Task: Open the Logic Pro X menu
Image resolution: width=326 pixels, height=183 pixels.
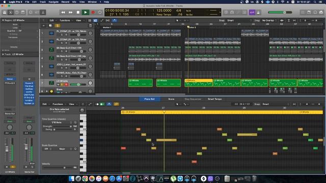Action: tap(15, 2)
